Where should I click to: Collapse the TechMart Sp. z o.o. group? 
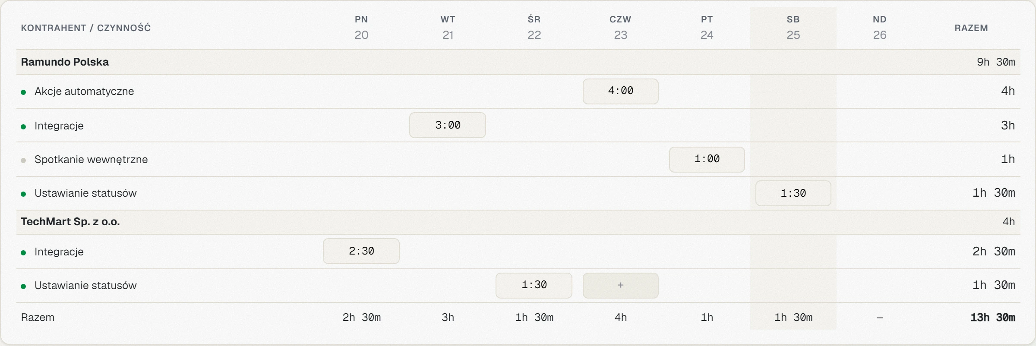pyautogui.click(x=518, y=222)
